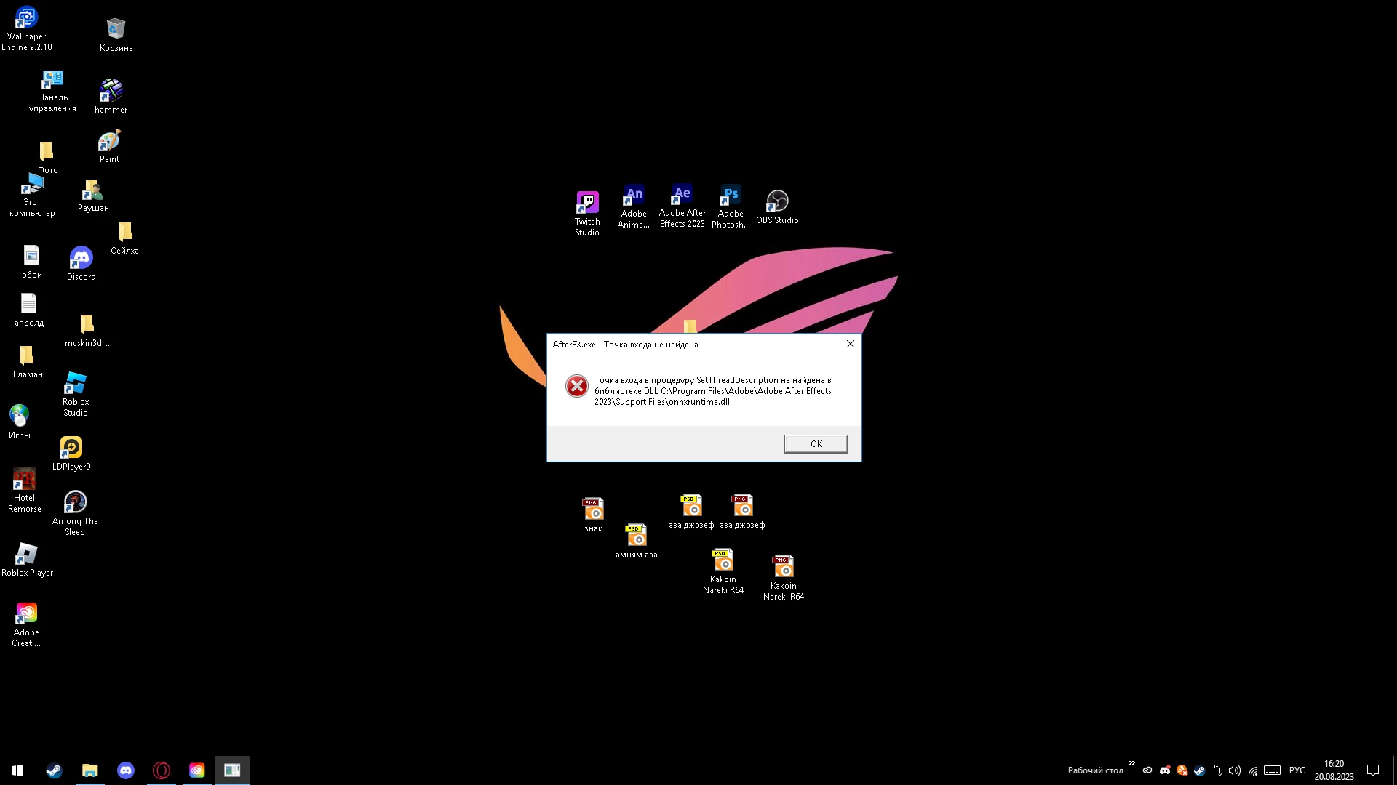Open Adobe Animate desktop shortcut
The width and height of the screenshot is (1397, 785).
pyautogui.click(x=634, y=206)
